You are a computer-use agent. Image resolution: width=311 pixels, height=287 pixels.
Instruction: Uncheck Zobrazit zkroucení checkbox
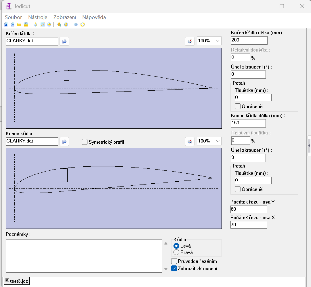[174, 268]
